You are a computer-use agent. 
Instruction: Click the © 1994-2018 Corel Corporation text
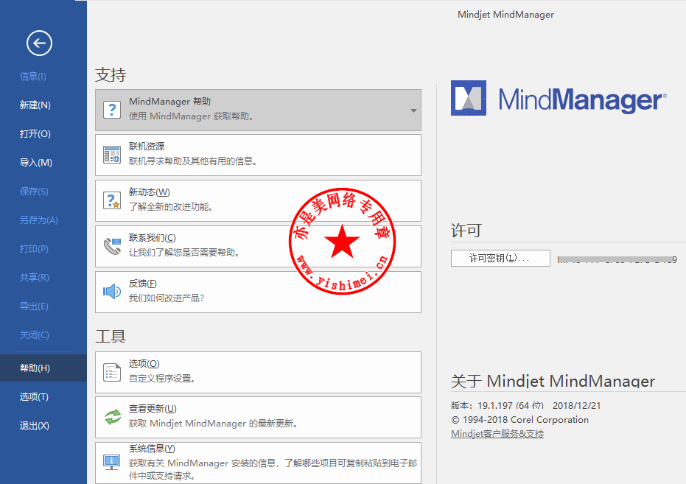click(x=519, y=420)
